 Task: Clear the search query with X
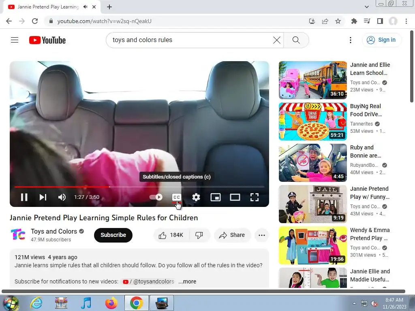click(x=277, y=40)
